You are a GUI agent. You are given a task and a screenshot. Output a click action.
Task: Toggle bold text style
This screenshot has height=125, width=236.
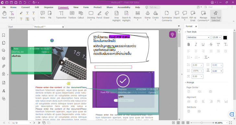coord(189,45)
